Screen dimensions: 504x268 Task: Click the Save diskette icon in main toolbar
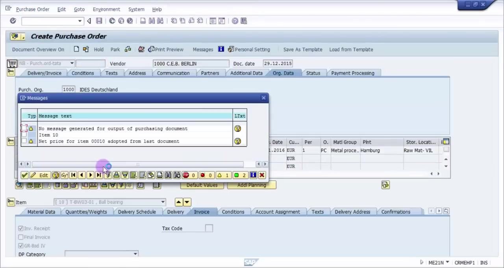(x=99, y=21)
